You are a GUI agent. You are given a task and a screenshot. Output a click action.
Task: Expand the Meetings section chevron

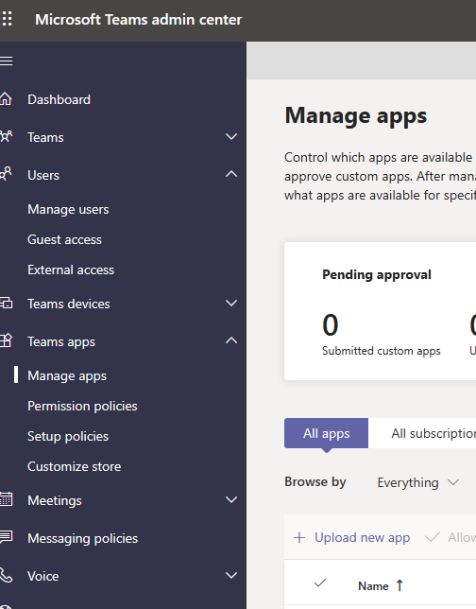click(x=231, y=500)
